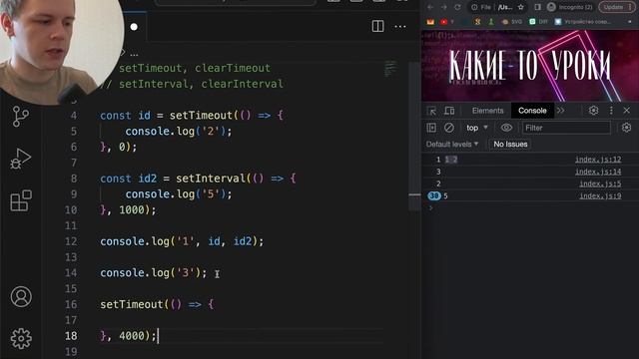Toggle the device toolbar in DevTools
This screenshot has height=359, width=639.
point(449,111)
